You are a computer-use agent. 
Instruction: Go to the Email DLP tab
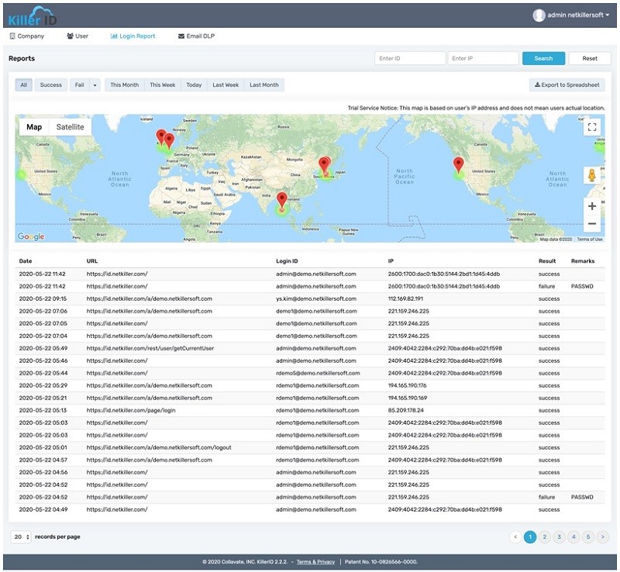pos(197,36)
